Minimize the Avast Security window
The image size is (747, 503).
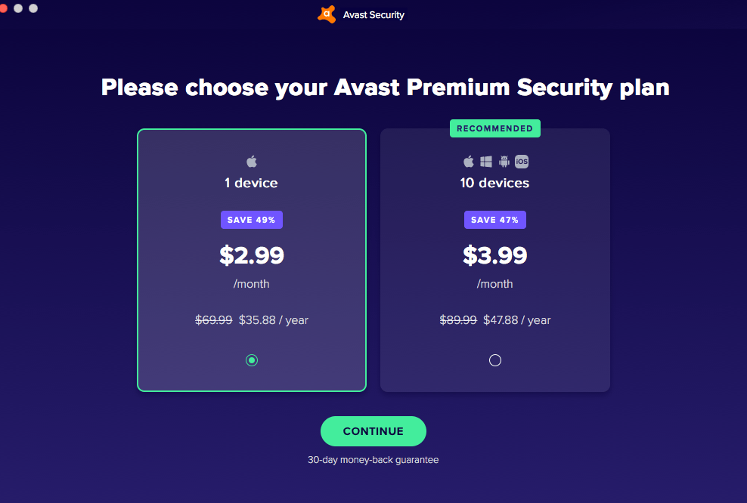[20, 8]
